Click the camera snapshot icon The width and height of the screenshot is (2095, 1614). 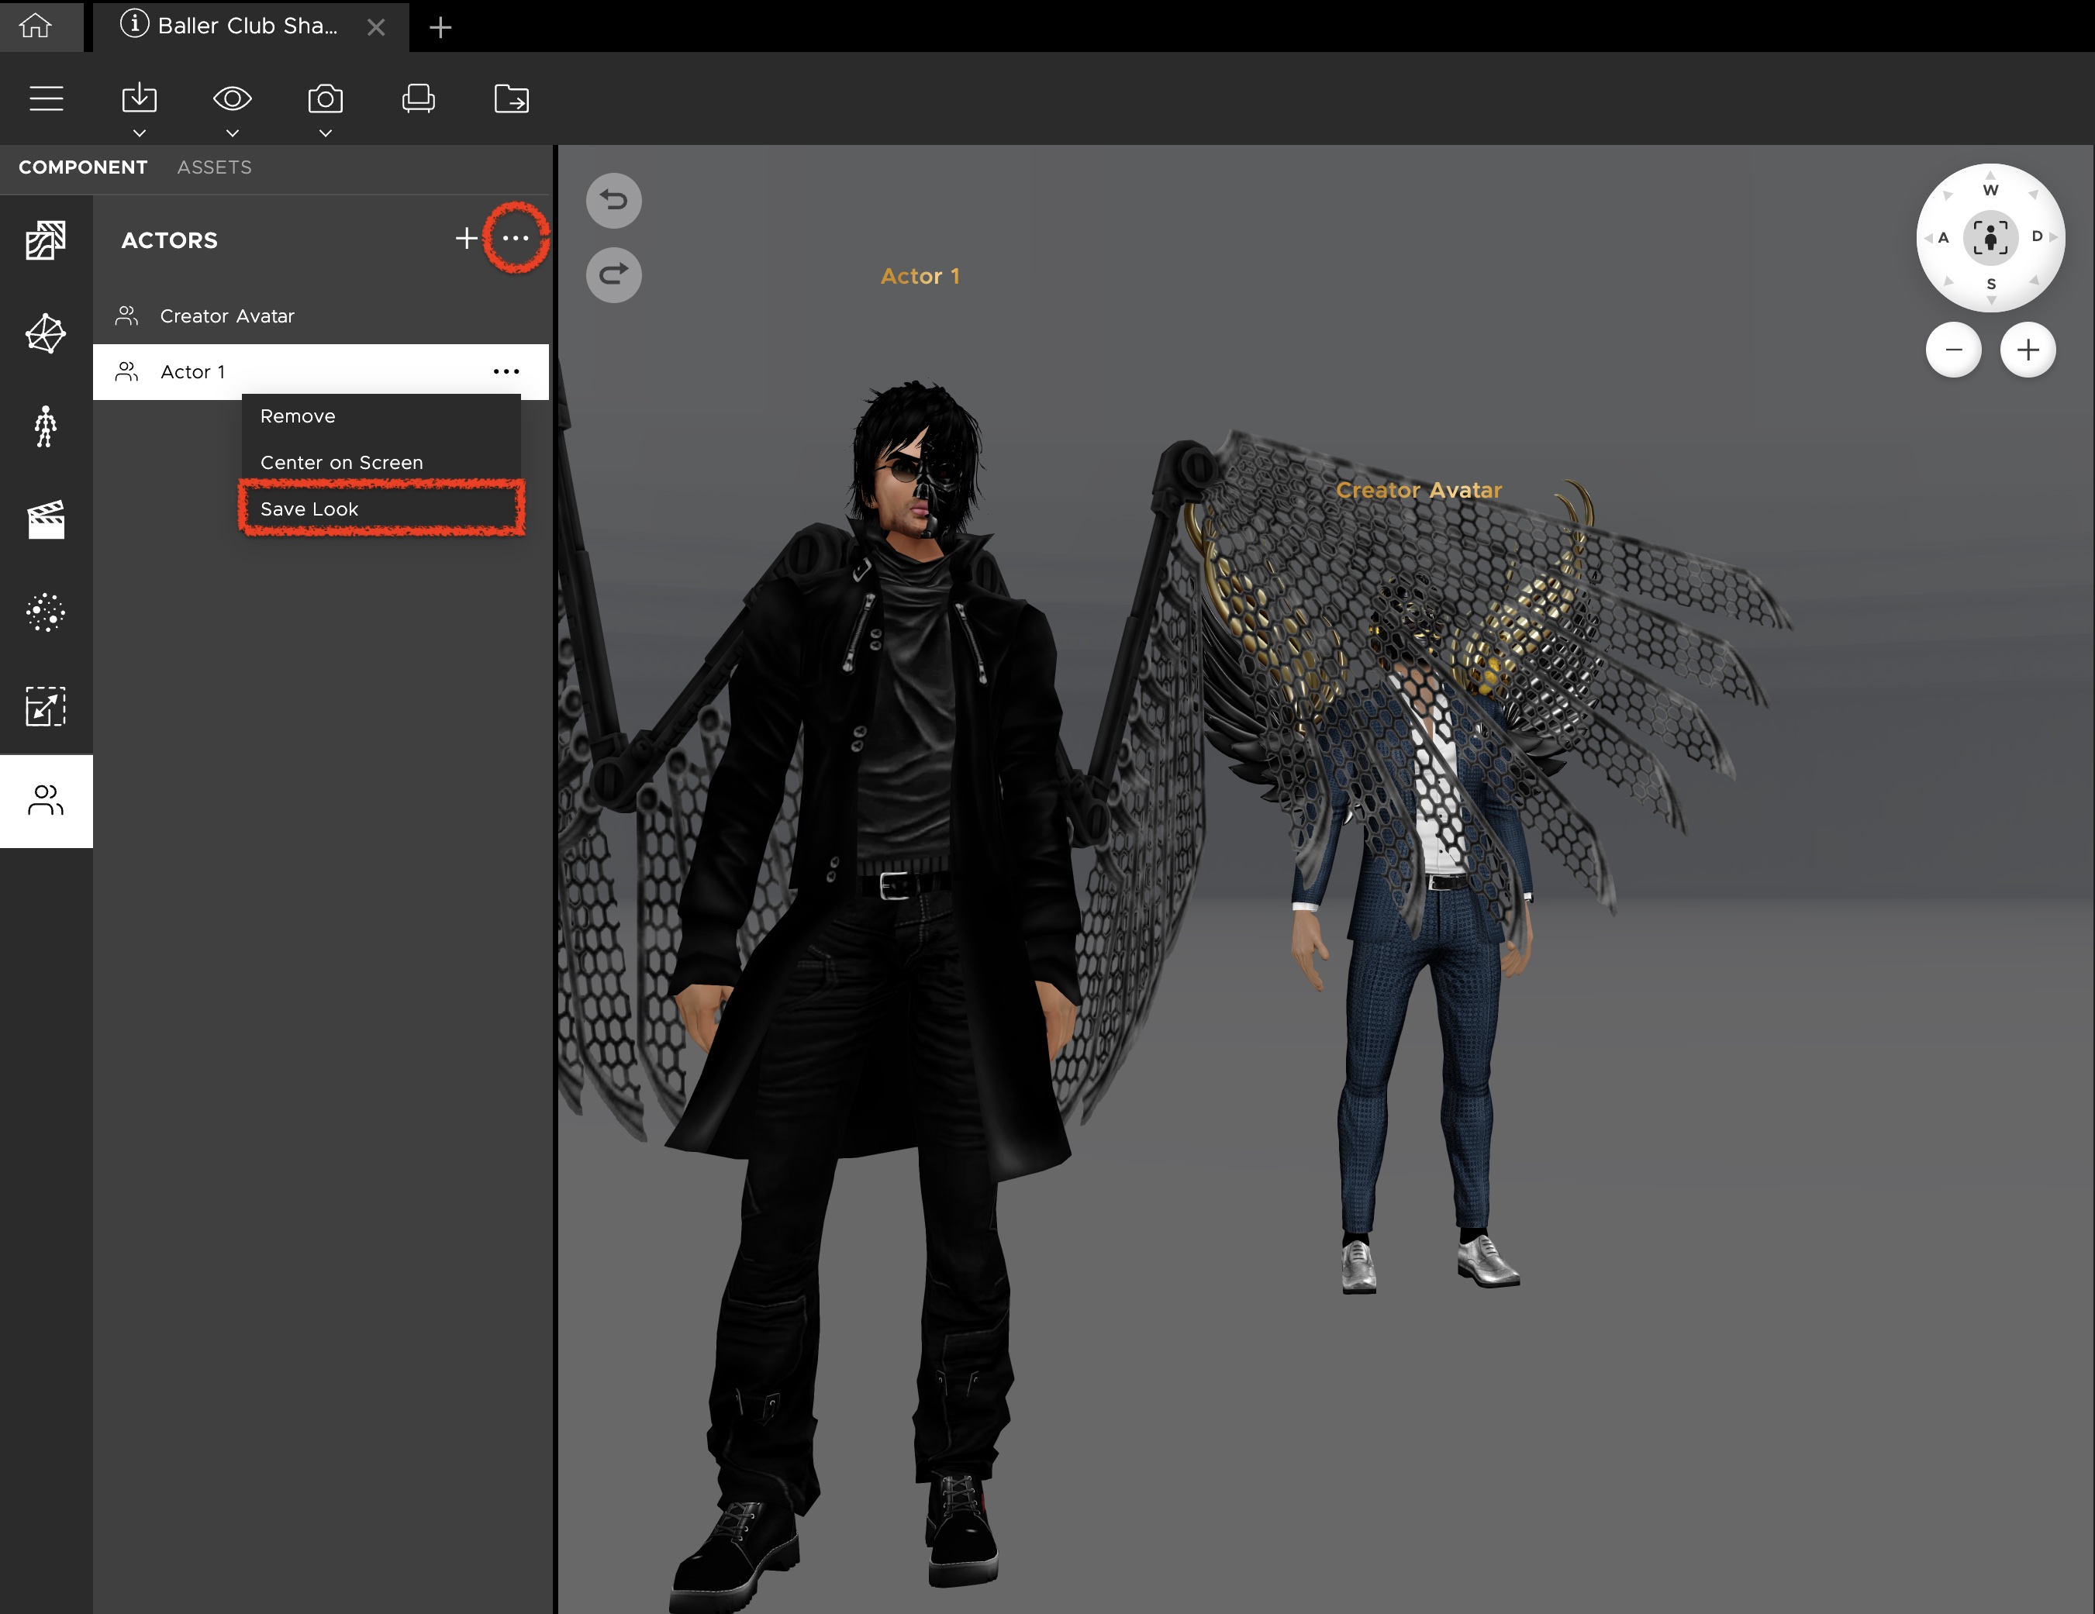tap(325, 98)
